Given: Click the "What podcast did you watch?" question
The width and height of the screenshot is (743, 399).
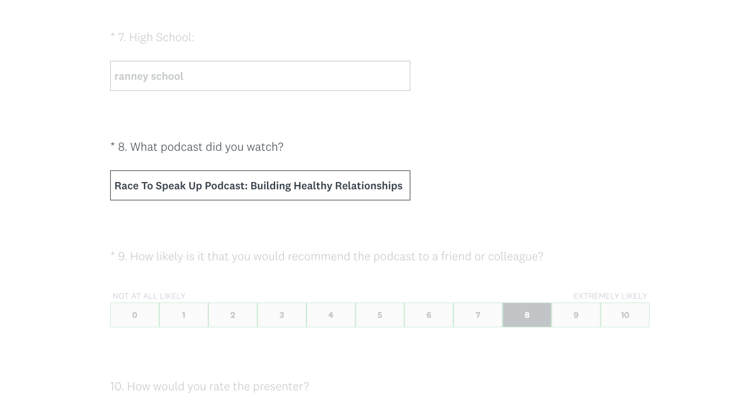Looking at the screenshot, I should tap(197, 147).
